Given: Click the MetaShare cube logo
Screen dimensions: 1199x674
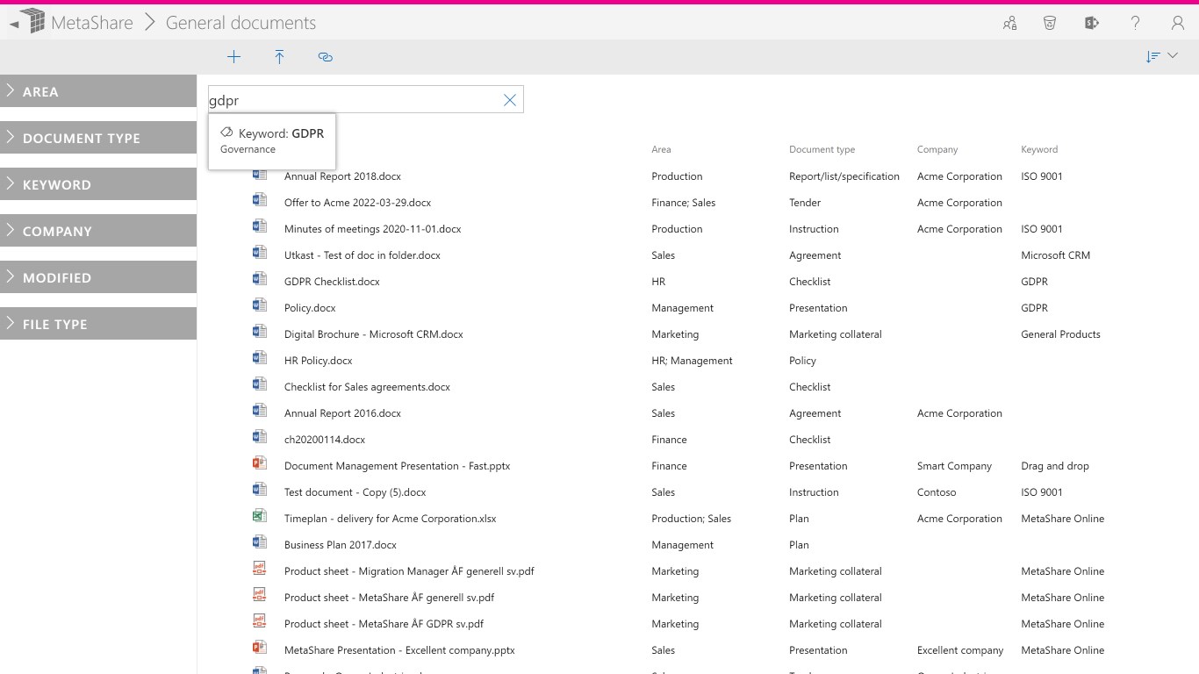Looking at the screenshot, I should pos(32,22).
